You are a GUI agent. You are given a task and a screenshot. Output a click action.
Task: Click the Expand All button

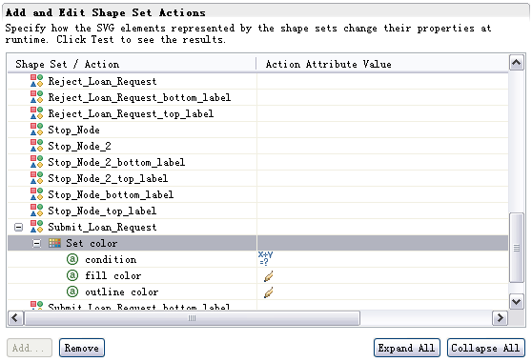pyautogui.click(x=407, y=348)
